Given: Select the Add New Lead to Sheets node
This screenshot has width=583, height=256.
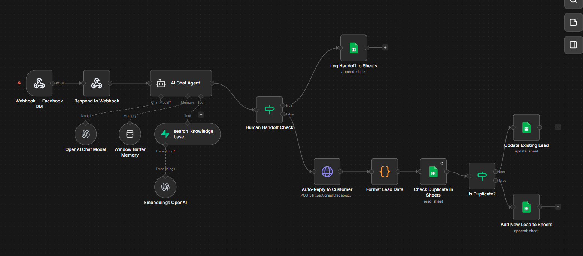Looking at the screenshot, I should [x=526, y=207].
